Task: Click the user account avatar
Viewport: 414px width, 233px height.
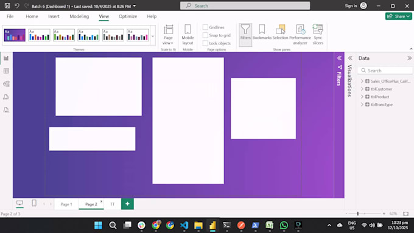Action: click(x=363, y=5)
